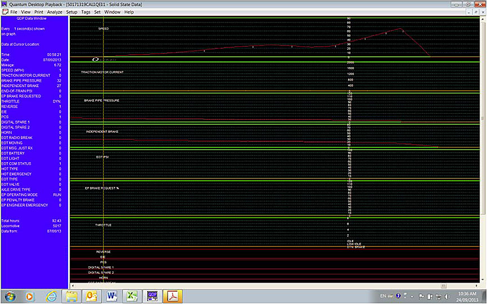Expand the Tags menu
487x304 pixels.
click(x=86, y=12)
